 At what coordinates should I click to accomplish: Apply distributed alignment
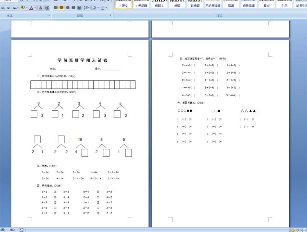79,8
